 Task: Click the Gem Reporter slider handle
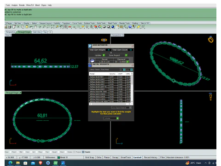click(x=111, y=53)
